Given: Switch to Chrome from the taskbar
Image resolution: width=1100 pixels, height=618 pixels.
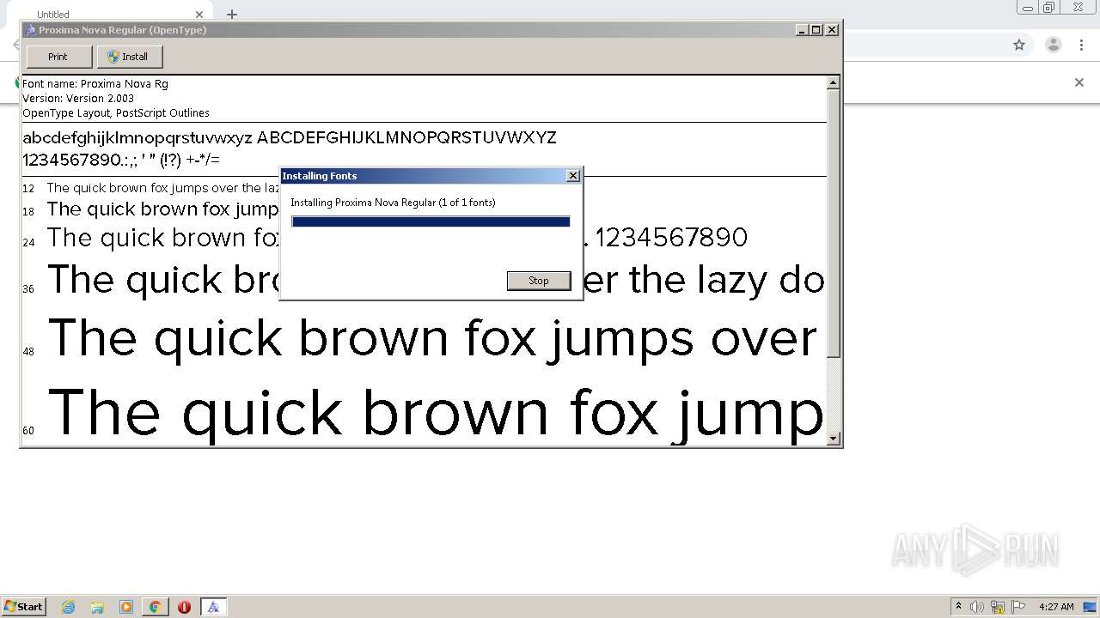Looking at the screenshot, I should coord(155,607).
